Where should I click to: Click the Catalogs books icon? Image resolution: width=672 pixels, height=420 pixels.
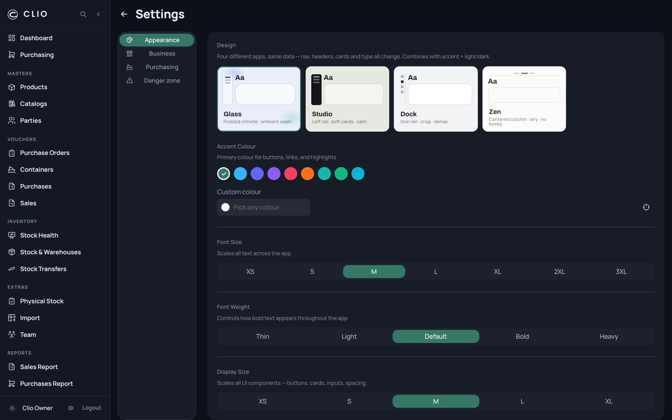click(x=12, y=104)
